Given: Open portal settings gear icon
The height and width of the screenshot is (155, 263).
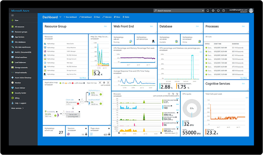Looking at the screenshot, I should tap(213, 11).
